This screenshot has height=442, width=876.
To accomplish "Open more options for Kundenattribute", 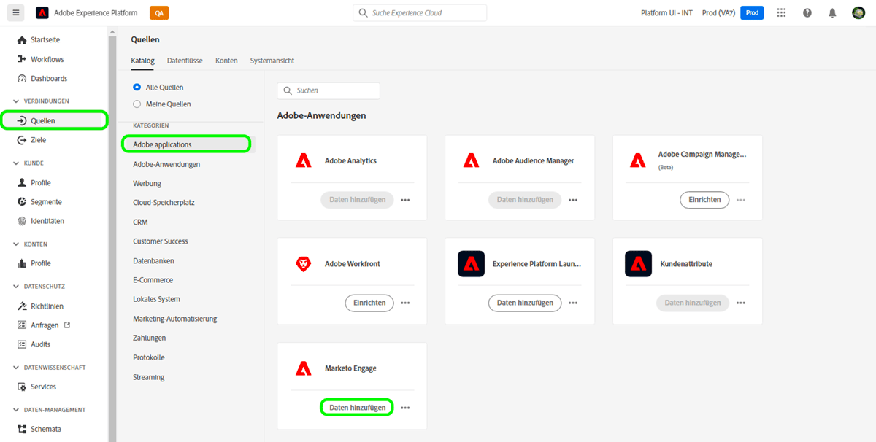I will (x=740, y=303).
